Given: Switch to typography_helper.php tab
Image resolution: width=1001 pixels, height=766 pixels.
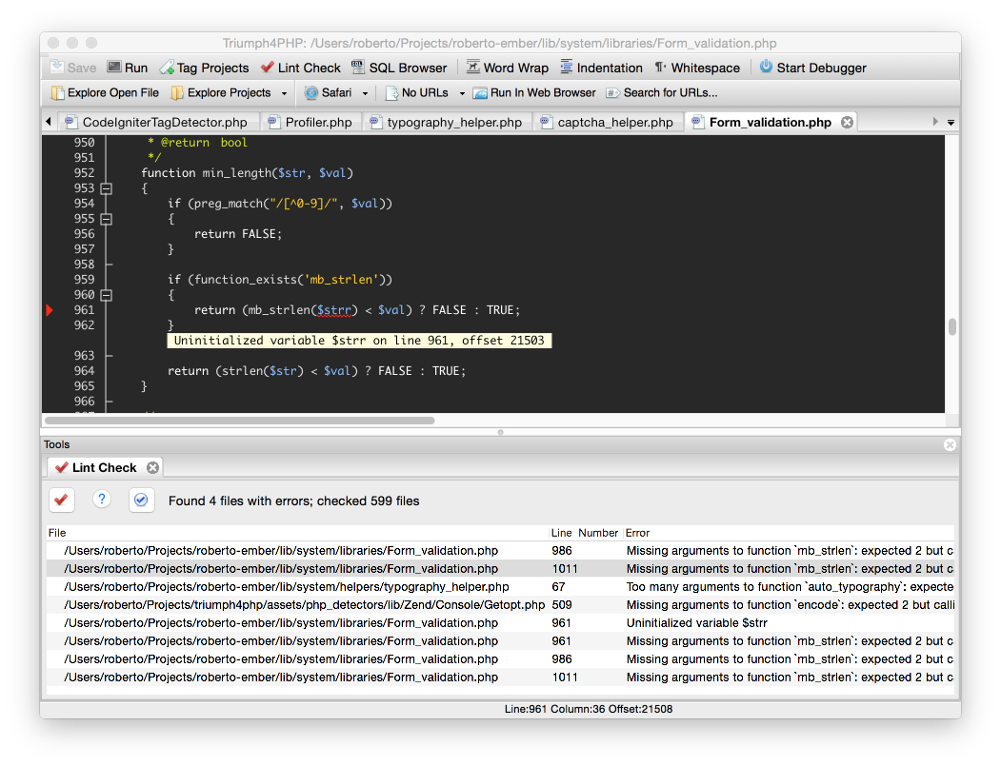Looking at the screenshot, I should [x=448, y=123].
